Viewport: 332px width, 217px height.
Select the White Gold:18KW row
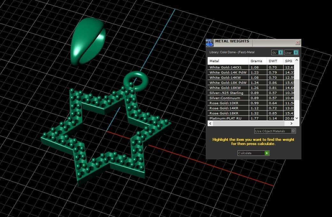pos(251,88)
